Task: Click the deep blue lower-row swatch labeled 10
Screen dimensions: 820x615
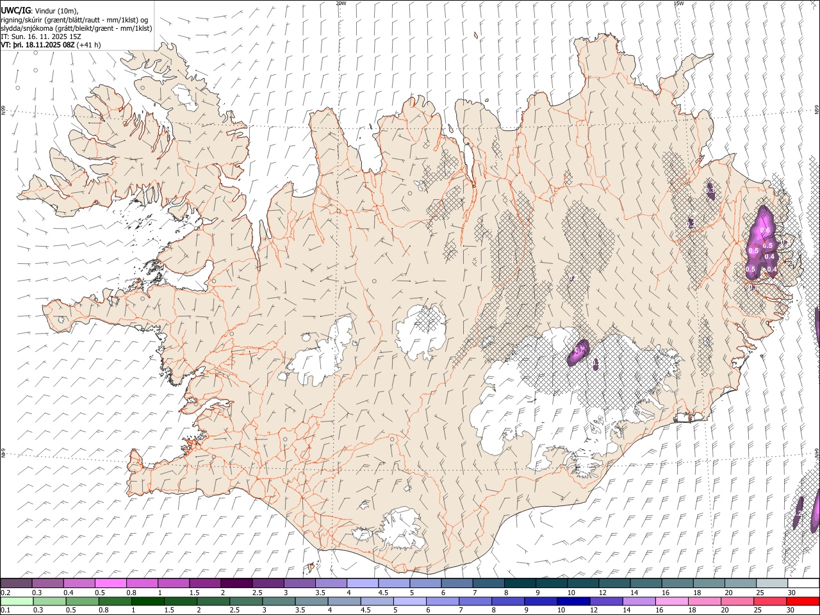Action: pos(573,601)
